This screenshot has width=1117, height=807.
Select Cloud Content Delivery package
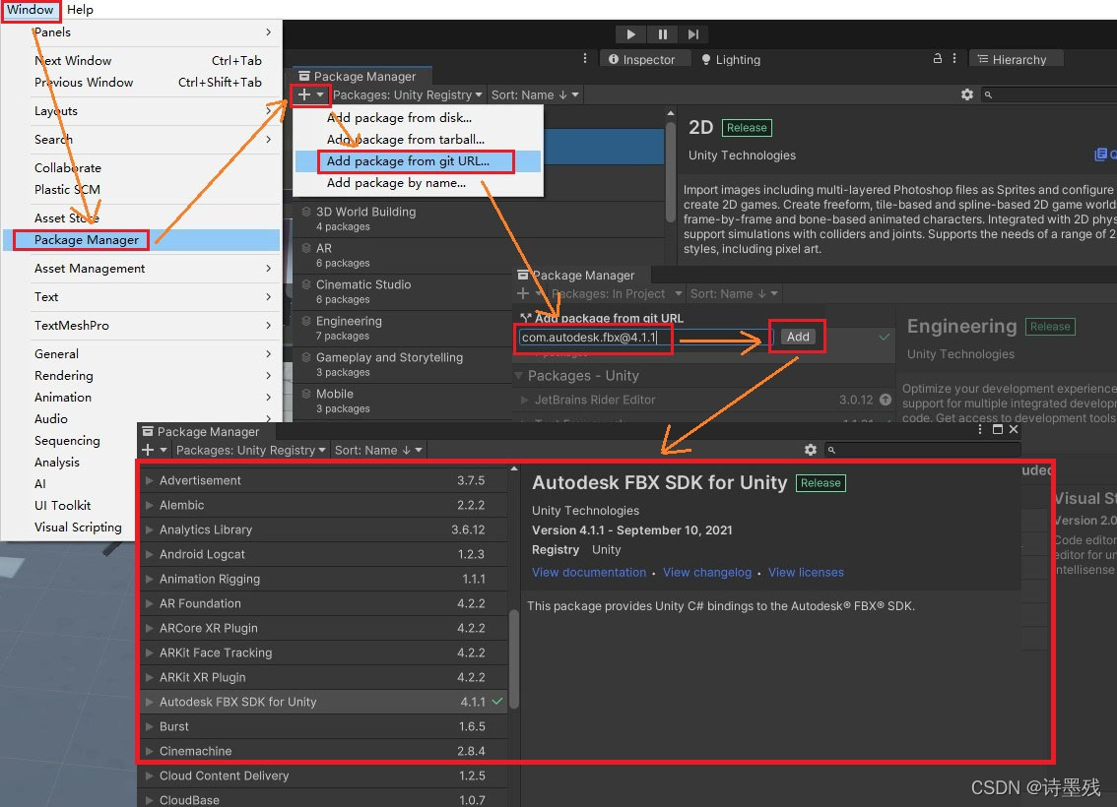[323, 776]
